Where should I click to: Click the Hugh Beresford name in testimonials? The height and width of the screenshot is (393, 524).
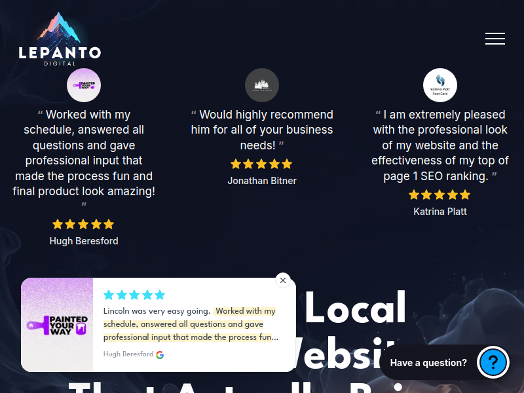(84, 241)
